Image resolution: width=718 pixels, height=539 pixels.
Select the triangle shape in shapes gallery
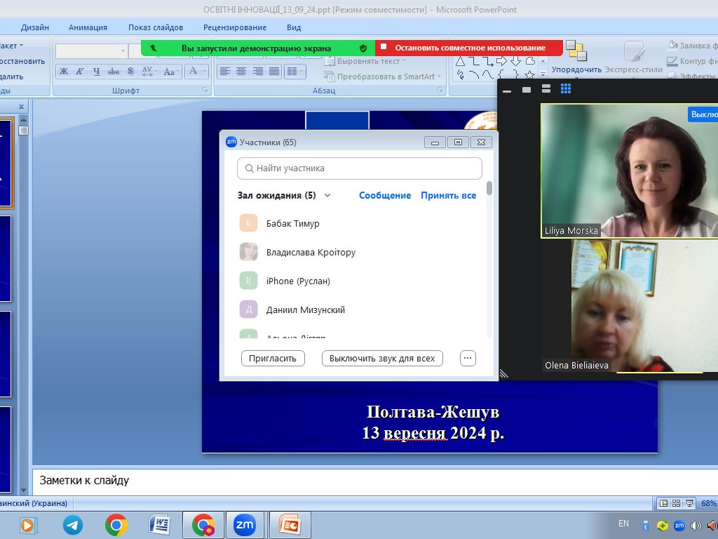pyautogui.click(x=461, y=62)
